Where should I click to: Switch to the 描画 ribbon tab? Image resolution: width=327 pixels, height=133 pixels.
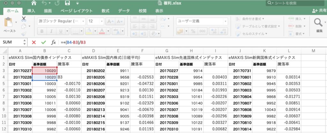click(48, 11)
